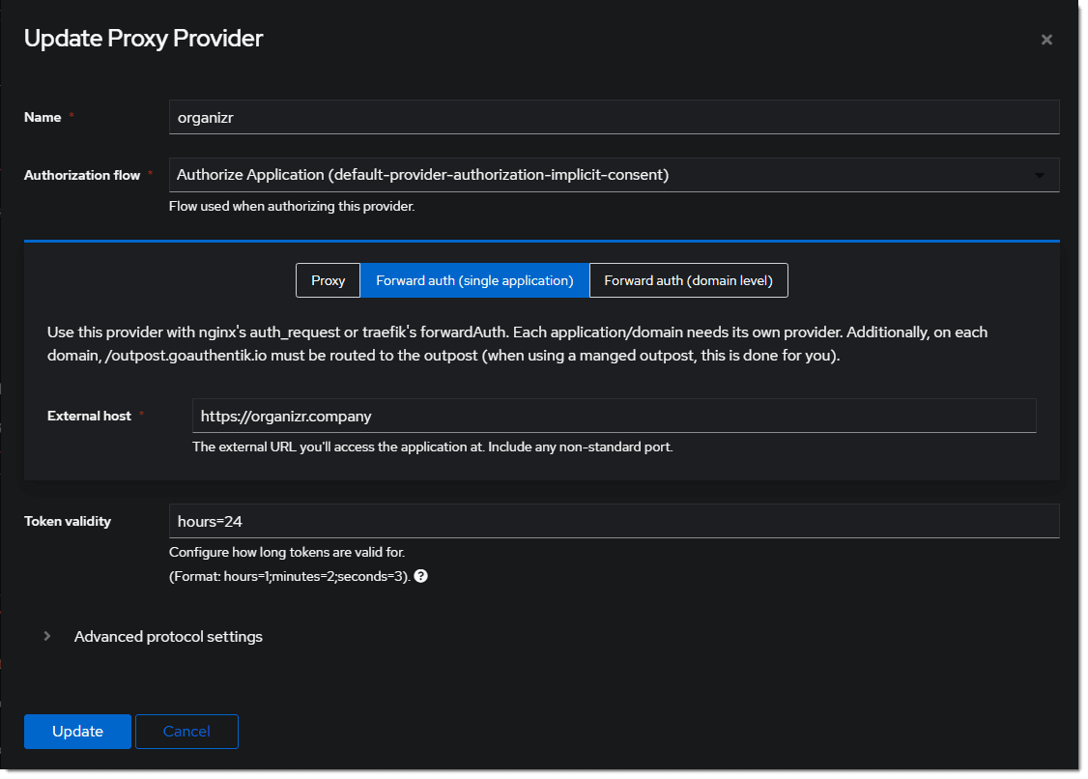This screenshot has height=779, width=1088.
Task: Click the External host label
Action: pos(89,416)
